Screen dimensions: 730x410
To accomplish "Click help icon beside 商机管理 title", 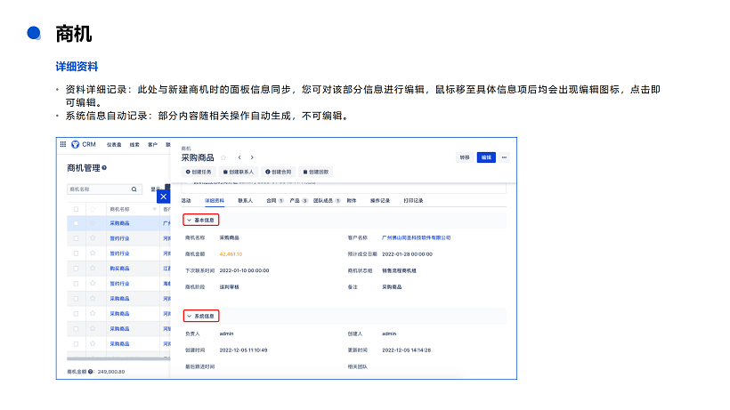I will [104, 168].
